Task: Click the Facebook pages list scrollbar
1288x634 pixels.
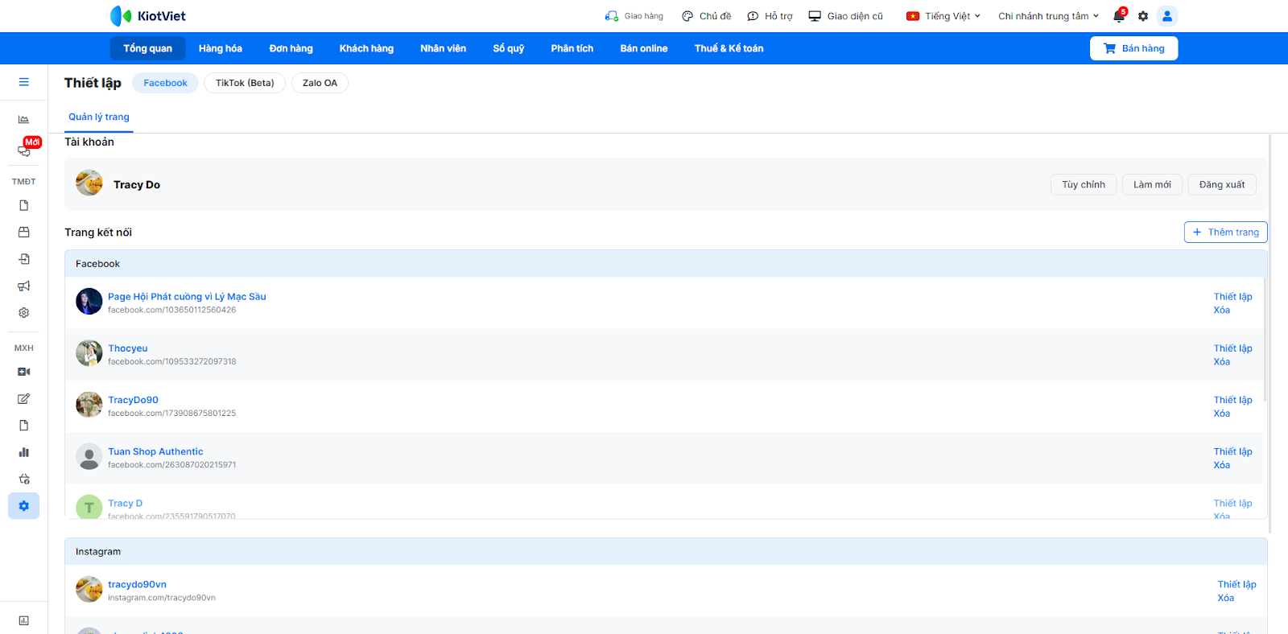Action: 1265,340
